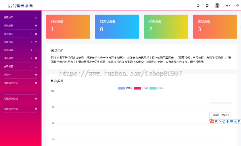Click the 个性设置，点我看看 tooltip

[220, 115]
